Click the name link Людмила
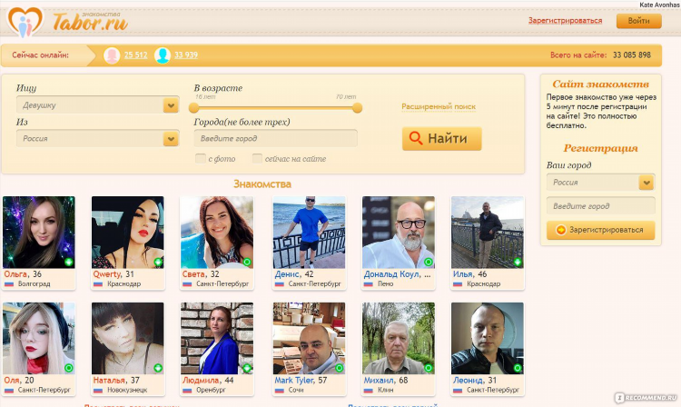The height and width of the screenshot is (407, 681). pos(201,380)
